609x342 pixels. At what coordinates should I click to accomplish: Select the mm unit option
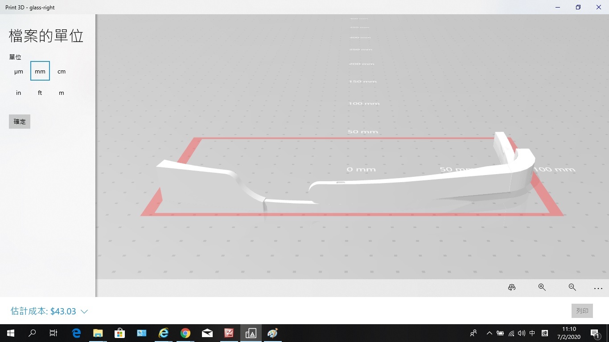40,71
